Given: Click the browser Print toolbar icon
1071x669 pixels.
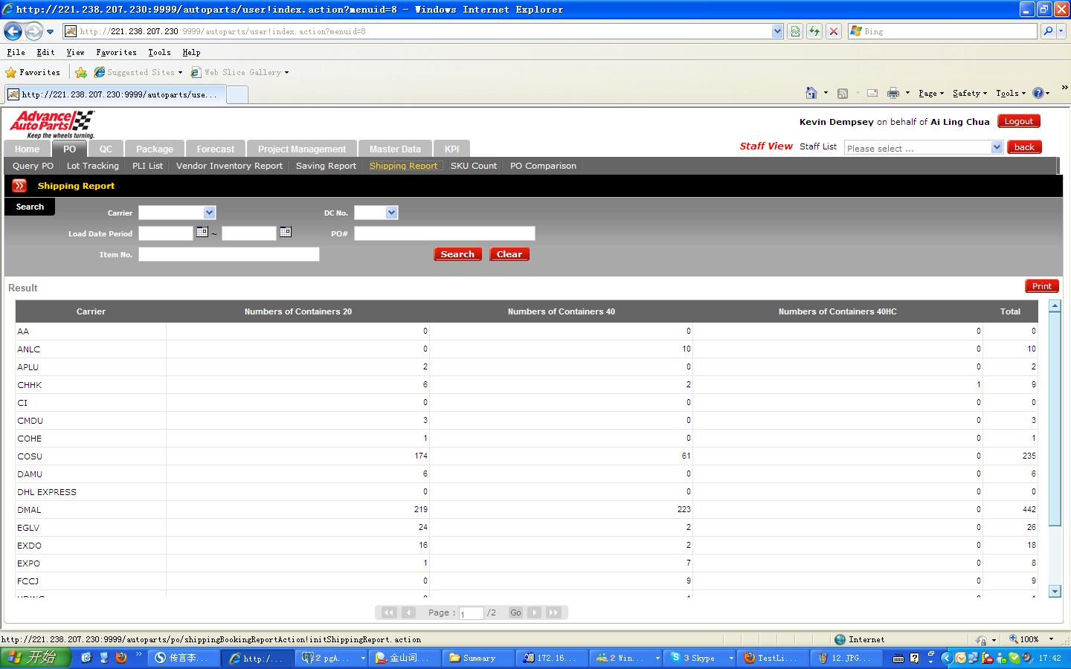Looking at the screenshot, I should pos(893,93).
